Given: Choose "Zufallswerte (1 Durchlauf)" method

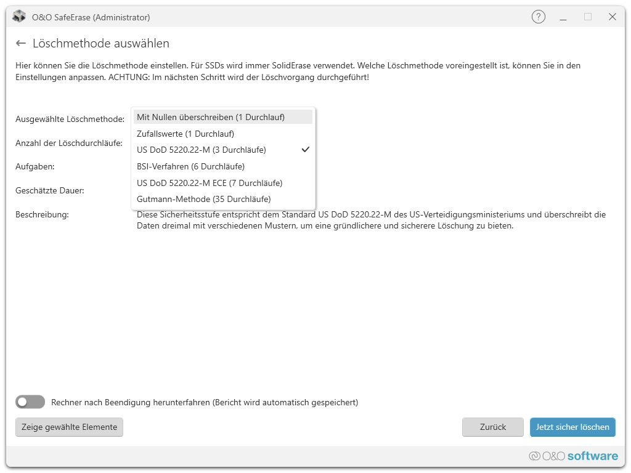Looking at the screenshot, I should coord(185,134).
